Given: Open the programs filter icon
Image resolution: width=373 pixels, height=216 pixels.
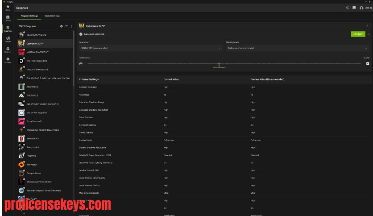Looking at the screenshot, I should [66, 26].
